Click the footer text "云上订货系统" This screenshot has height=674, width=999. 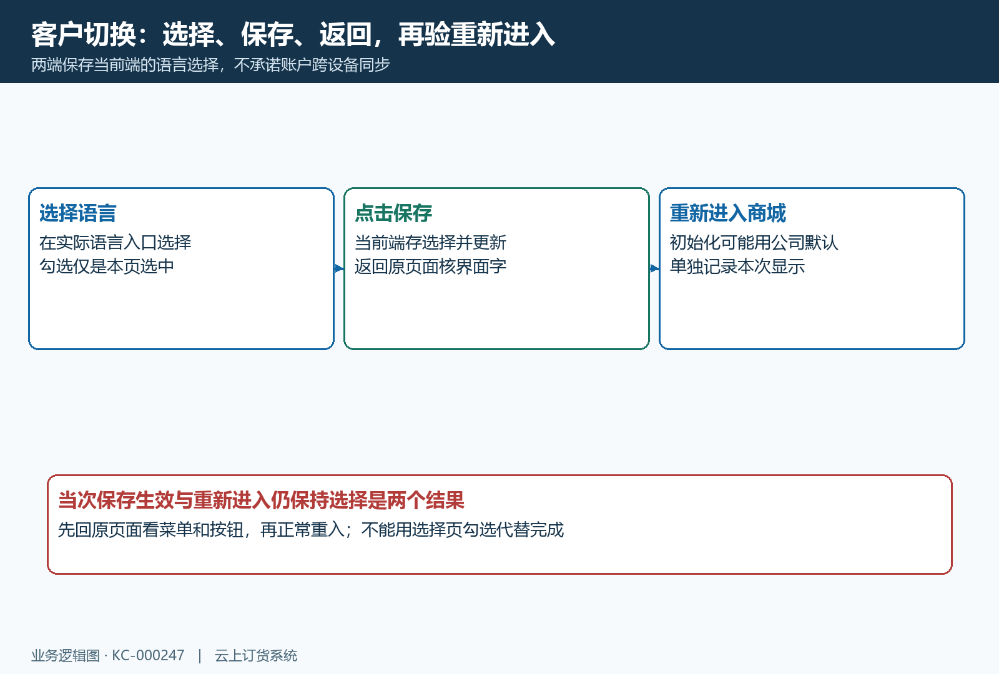(256, 655)
